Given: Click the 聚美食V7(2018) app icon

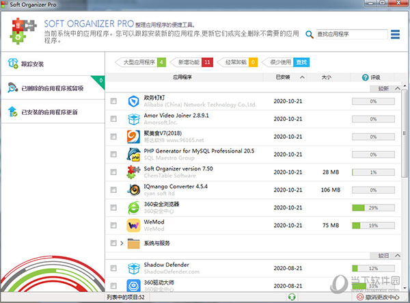Looking at the screenshot, I should coord(134,137).
